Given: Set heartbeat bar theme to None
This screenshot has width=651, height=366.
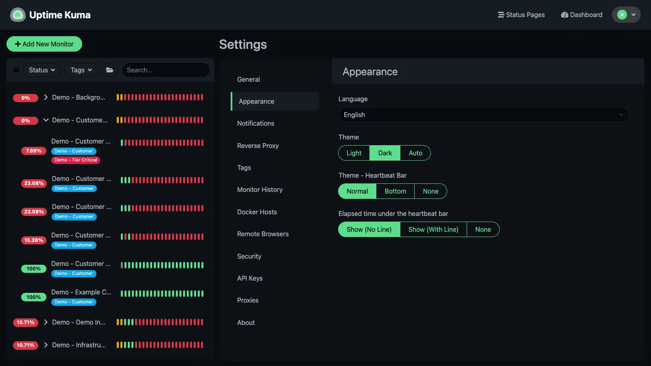Looking at the screenshot, I should point(430,191).
